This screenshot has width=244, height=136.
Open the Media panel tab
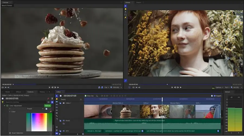pyautogui.click(x=8, y=92)
